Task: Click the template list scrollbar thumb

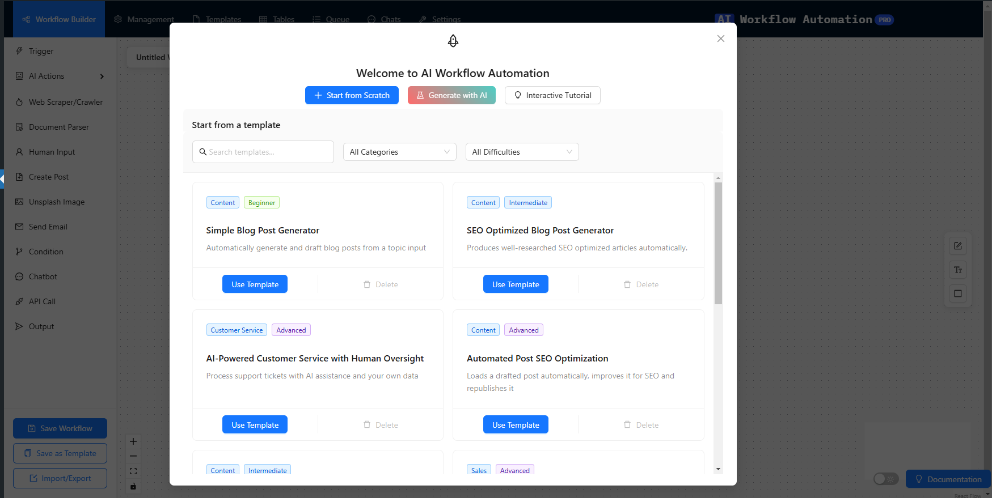Action: [718, 243]
